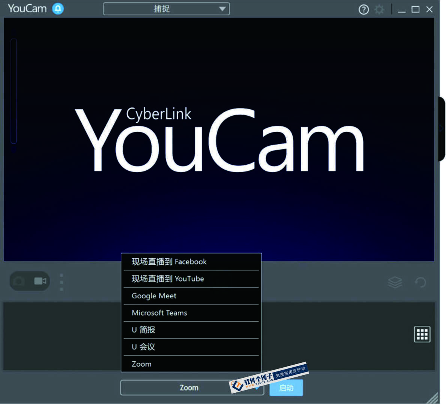Screen dimensions: 446x404
Task: Select 现场直播到 Facebook from the list
Action: pos(191,262)
